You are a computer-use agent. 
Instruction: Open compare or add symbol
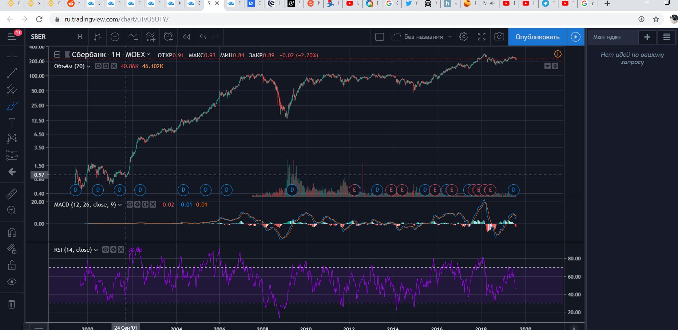(x=115, y=37)
